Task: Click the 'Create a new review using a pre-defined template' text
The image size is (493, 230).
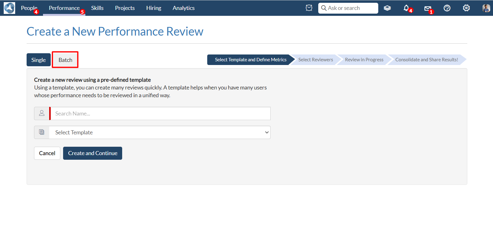Action: 92,80
